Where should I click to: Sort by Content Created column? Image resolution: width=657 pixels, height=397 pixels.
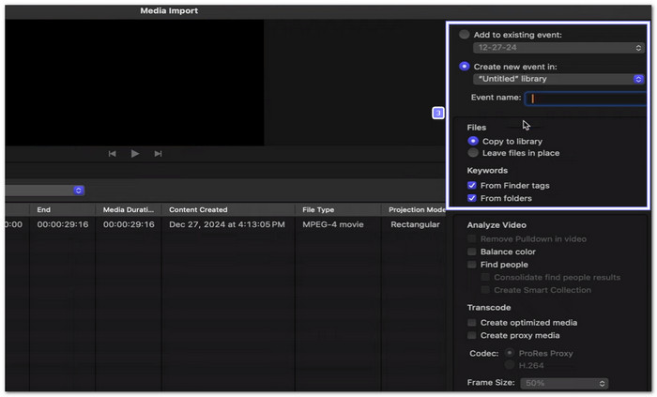tap(228, 210)
